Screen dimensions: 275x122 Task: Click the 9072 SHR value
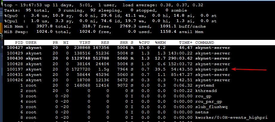click(x=123, y=85)
